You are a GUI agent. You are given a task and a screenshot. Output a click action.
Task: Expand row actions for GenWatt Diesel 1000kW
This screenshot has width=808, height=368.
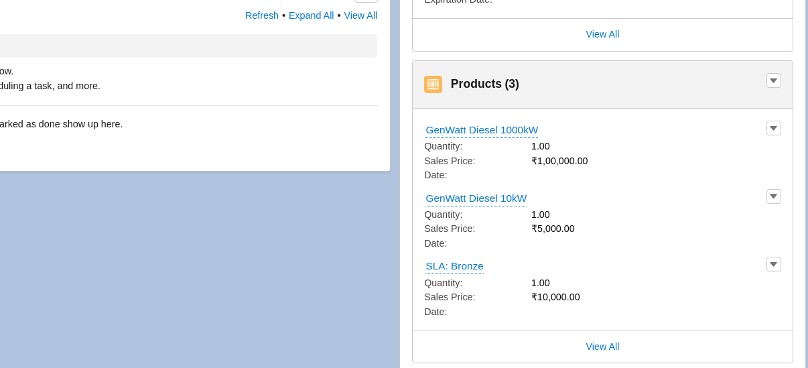tap(773, 128)
